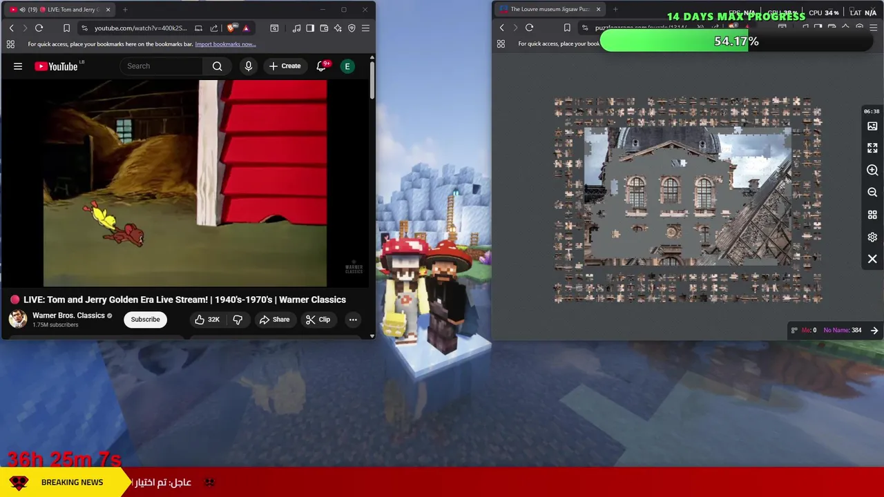The width and height of the screenshot is (884, 497).
Task: Reload the puzzle browser page
Action: click(x=529, y=28)
